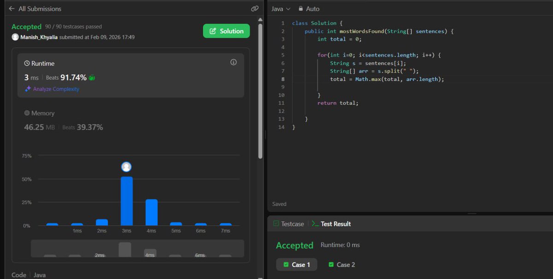Viewport: 553px width, 279px height.
Task: Click the 'return total;' code line
Action: pyautogui.click(x=338, y=103)
